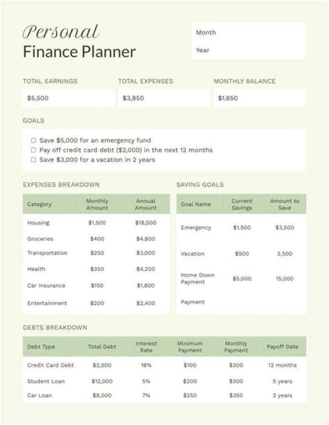Click the Housing row label
The image size is (329, 425).
pyautogui.click(x=38, y=223)
